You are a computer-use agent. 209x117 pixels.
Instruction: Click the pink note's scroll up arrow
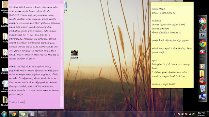[62, 6]
